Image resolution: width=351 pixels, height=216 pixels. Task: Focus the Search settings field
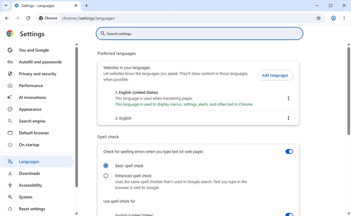pos(199,33)
